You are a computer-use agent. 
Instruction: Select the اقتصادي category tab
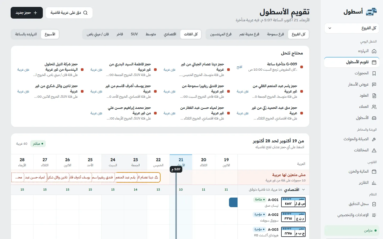click(170, 34)
